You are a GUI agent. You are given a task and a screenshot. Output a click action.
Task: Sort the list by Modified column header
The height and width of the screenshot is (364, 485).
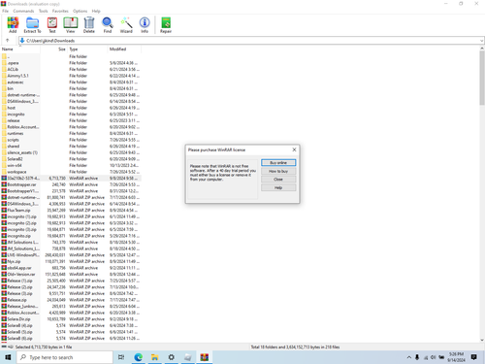(x=124, y=50)
